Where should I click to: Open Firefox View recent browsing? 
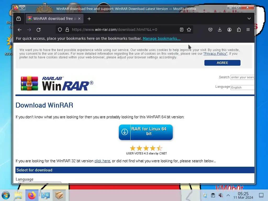point(19,19)
